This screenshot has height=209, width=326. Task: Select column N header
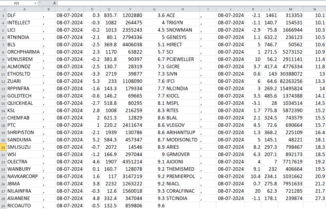coord(315,9)
